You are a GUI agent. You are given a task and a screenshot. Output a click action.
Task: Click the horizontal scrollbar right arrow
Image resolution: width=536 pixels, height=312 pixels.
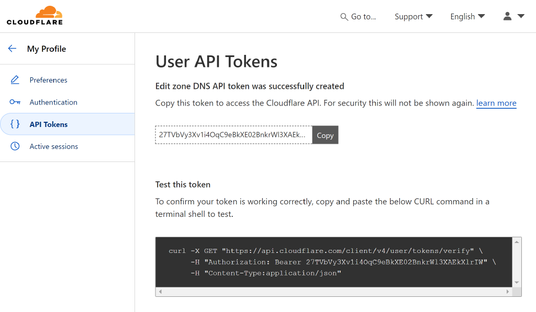pyautogui.click(x=508, y=292)
